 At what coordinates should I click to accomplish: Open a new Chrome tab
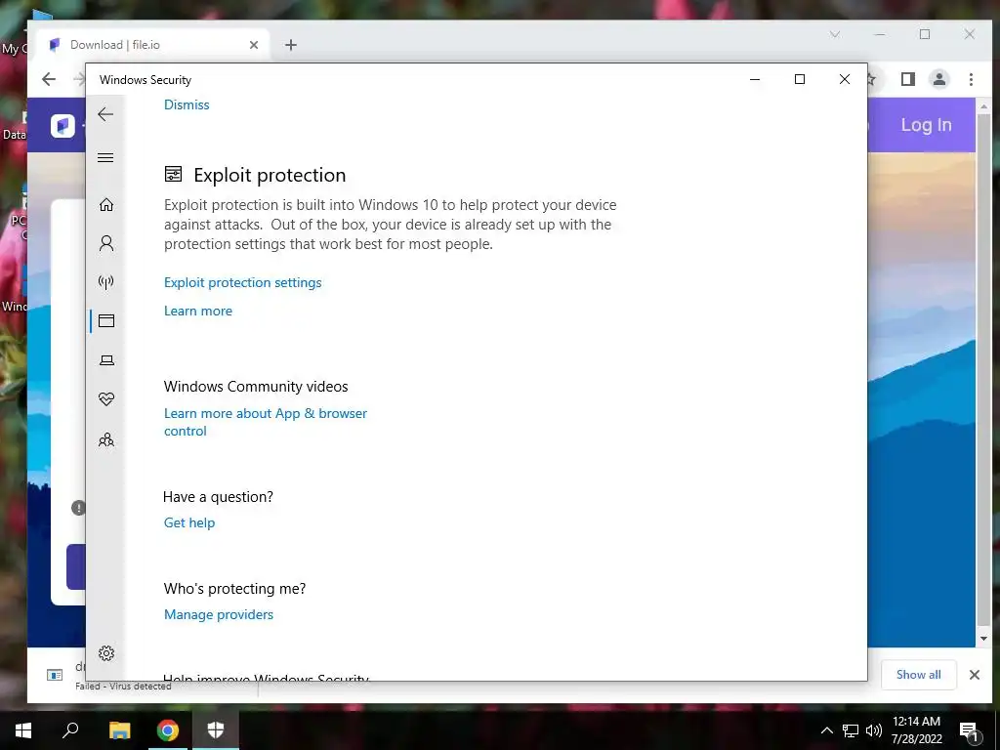[x=291, y=45]
